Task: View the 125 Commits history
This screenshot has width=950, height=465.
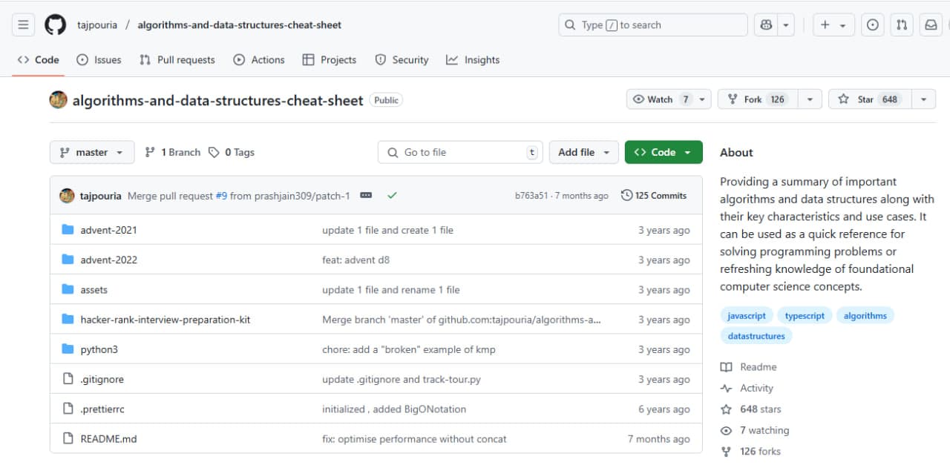Action: (x=654, y=196)
